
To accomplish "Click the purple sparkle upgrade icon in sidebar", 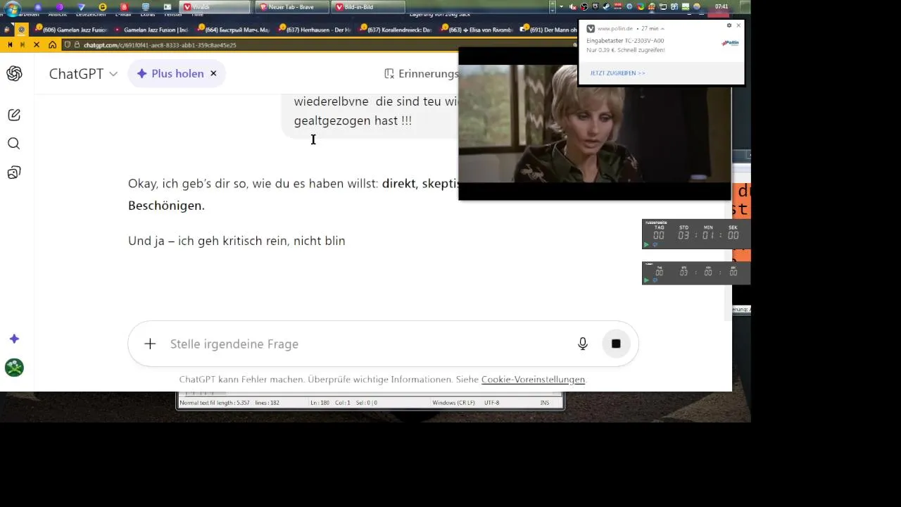I will coord(14,339).
